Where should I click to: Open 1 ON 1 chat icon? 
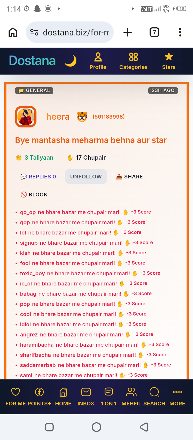click(109, 392)
